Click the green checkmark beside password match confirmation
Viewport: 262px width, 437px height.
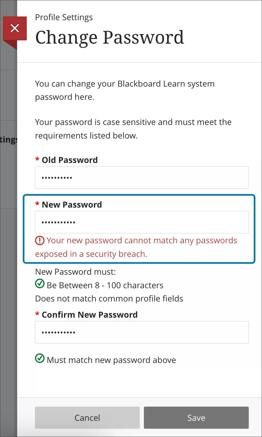(x=40, y=358)
